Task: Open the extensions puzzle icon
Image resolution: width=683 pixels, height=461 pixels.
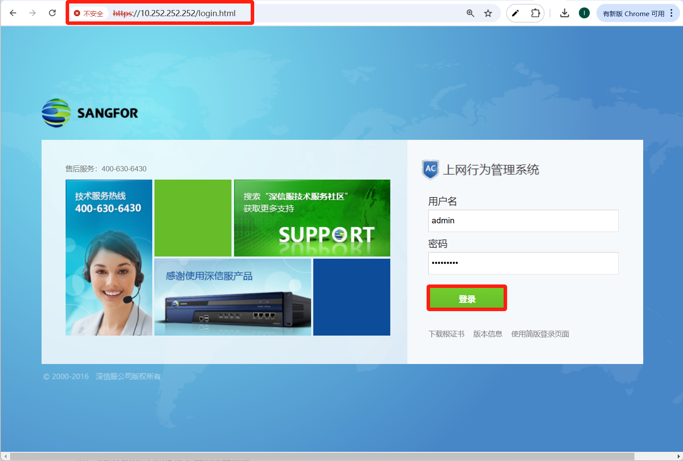Action: 535,14
